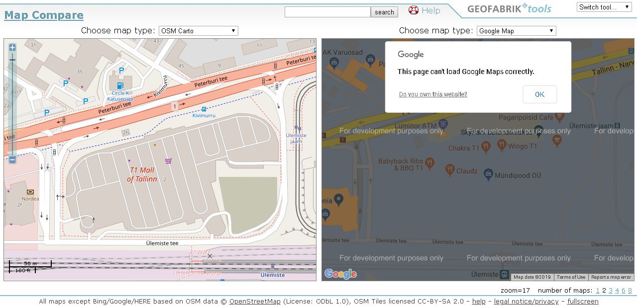Open the Map Compare title link
Image resolution: width=637 pixels, height=307 pixels.
44,15
